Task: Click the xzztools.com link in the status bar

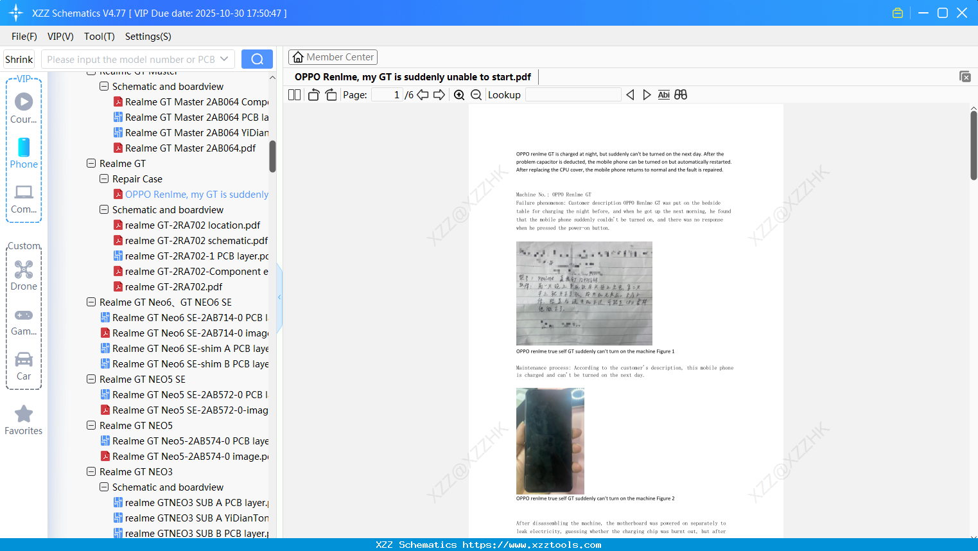Action: 532,545
